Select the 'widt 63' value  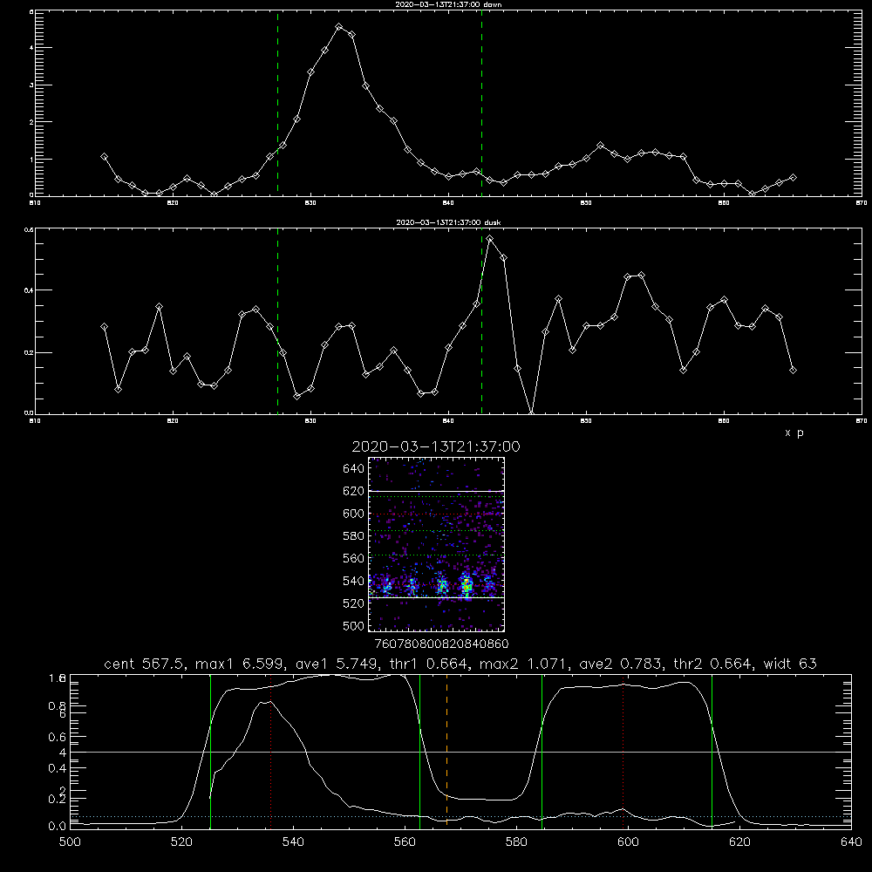790,664
